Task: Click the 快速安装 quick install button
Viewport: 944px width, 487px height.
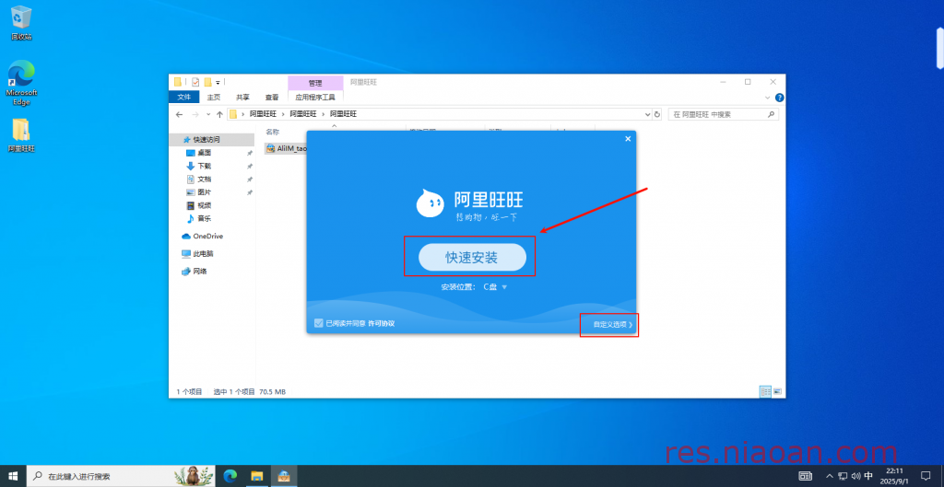Action: pyautogui.click(x=472, y=258)
